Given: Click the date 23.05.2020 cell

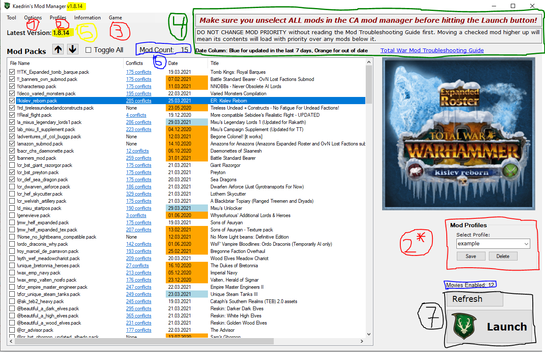Looking at the screenshot, I should click(x=188, y=108).
